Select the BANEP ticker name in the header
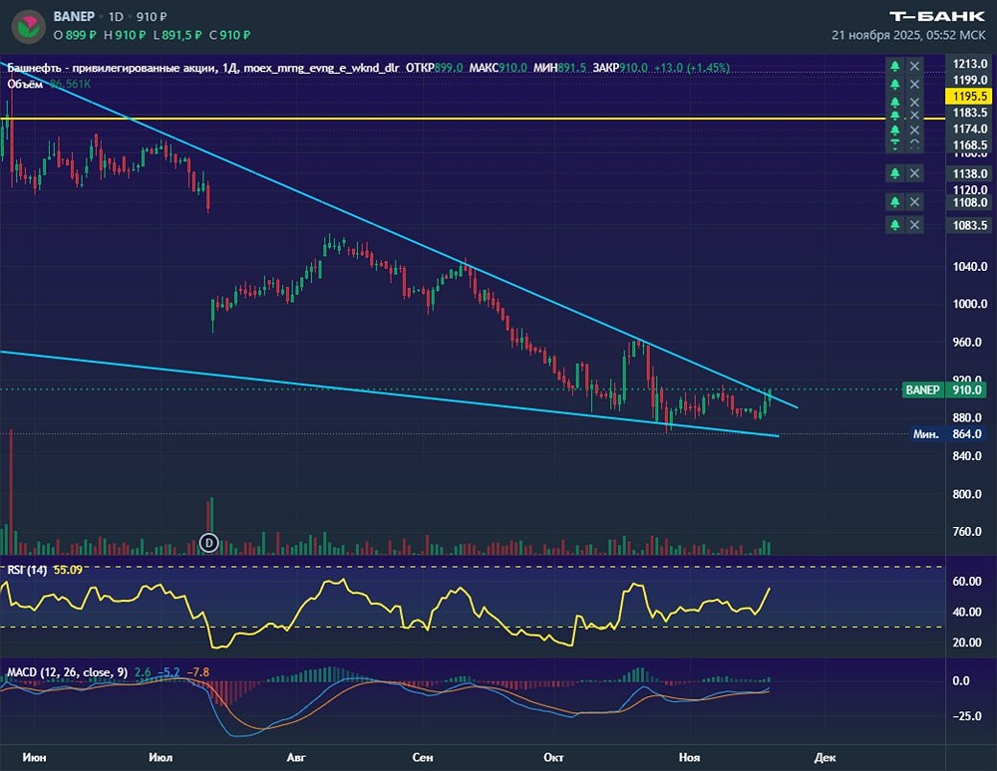Image resolution: width=997 pixels, height=771 pixels. tap(74, 17)
